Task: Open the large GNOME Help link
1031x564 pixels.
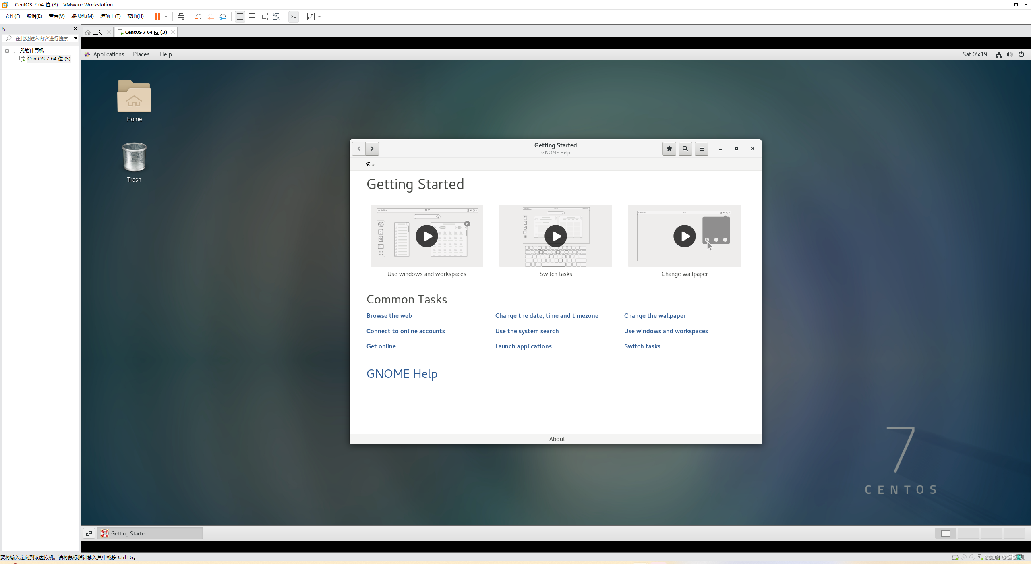Action: (x=402, y=374)
